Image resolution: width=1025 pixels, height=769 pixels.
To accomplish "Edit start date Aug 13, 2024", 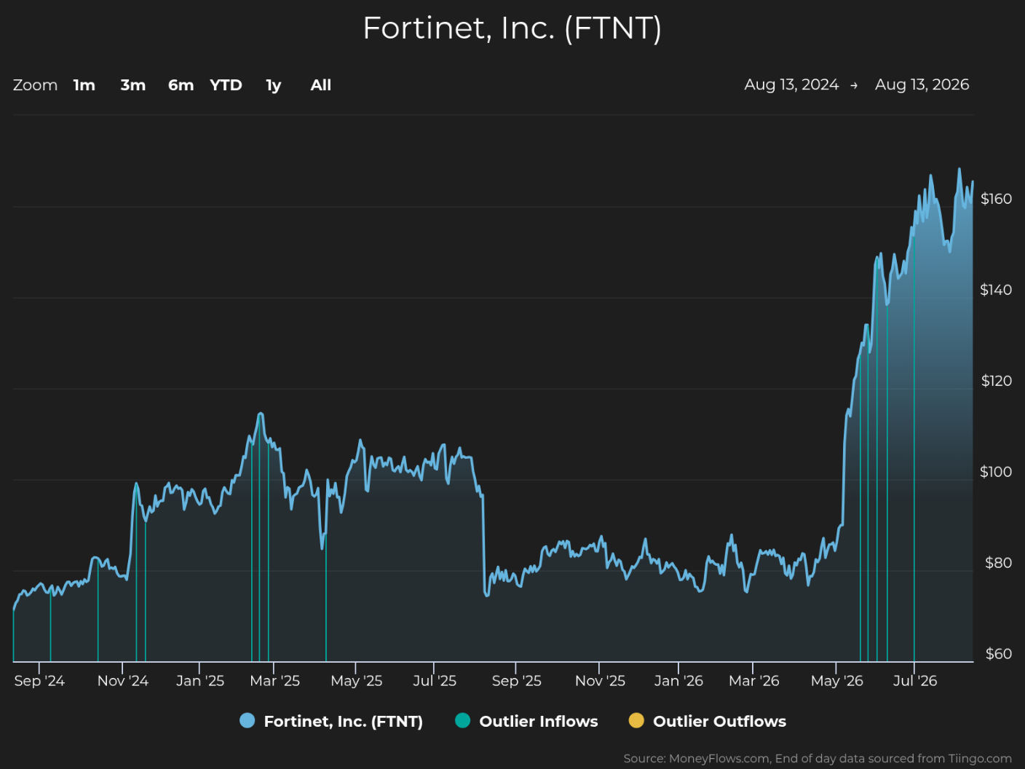I will [x=791, y=84].
